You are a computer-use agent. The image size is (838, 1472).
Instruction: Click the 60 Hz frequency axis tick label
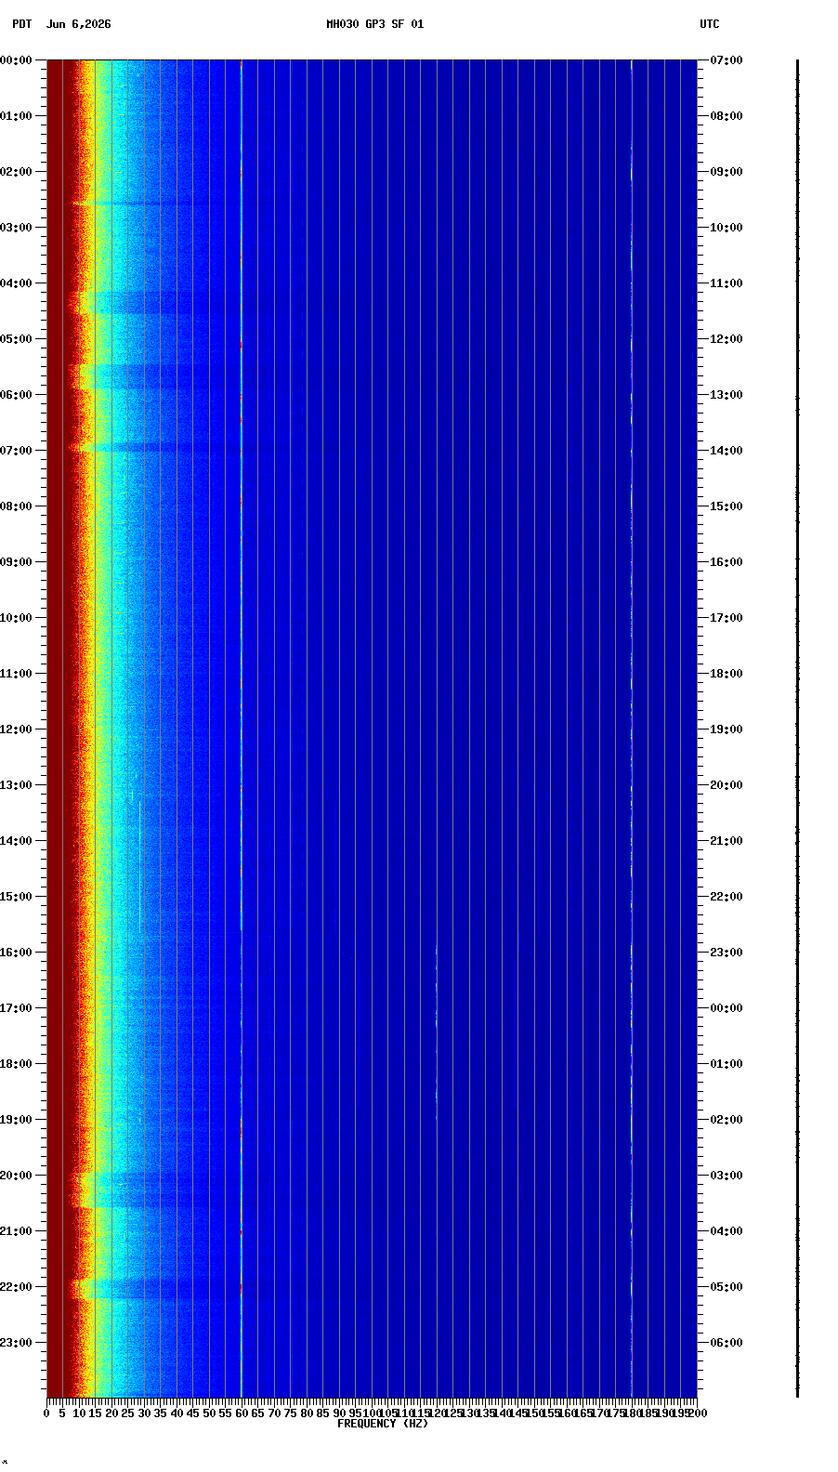(x=242, y=1413)
